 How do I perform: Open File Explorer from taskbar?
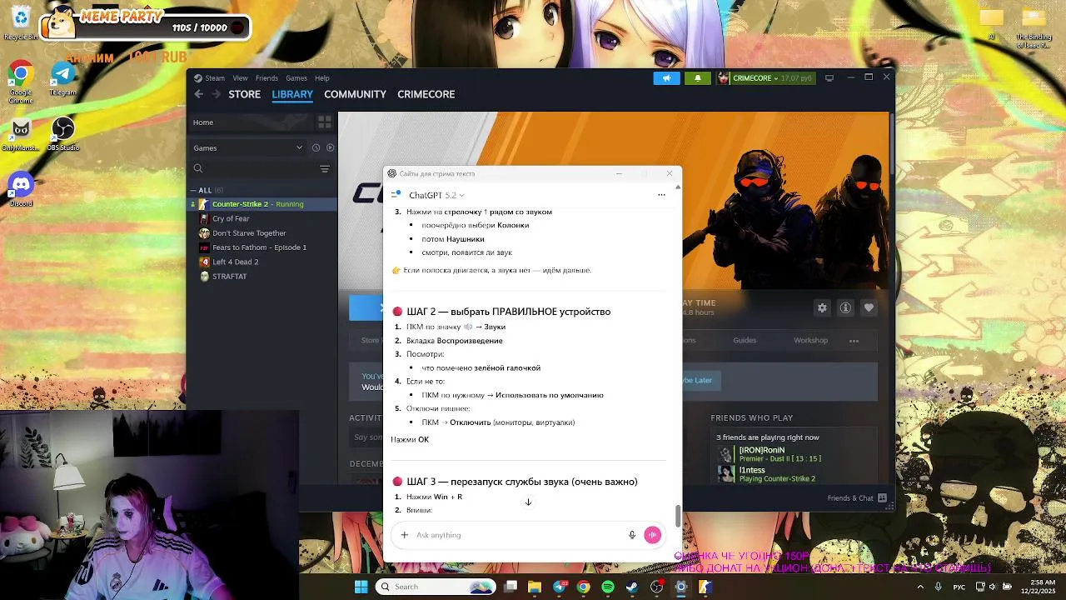535,587
